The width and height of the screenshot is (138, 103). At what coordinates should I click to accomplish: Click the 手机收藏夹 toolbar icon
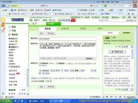point(78,10)
